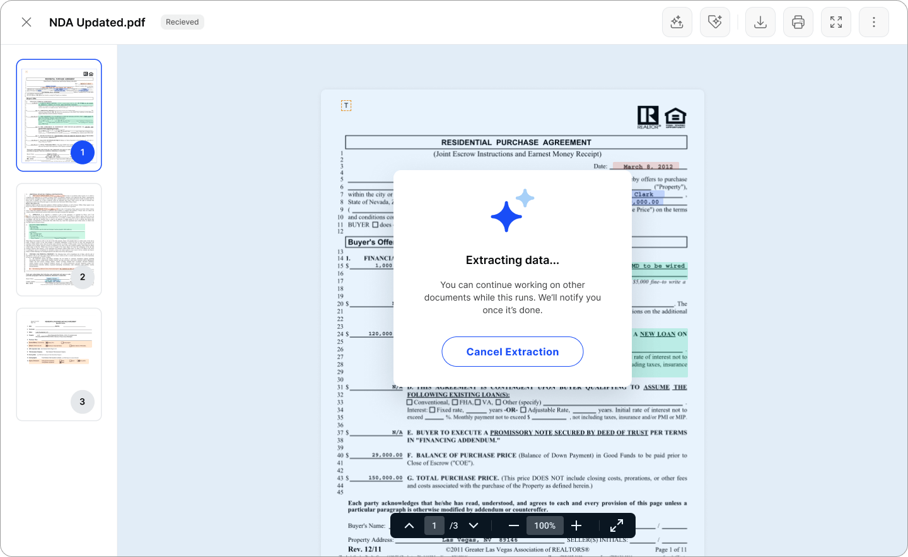Click the 100% zoom level indicator
The height and width of the screenshot is (557, 908).
coord(545,525)
